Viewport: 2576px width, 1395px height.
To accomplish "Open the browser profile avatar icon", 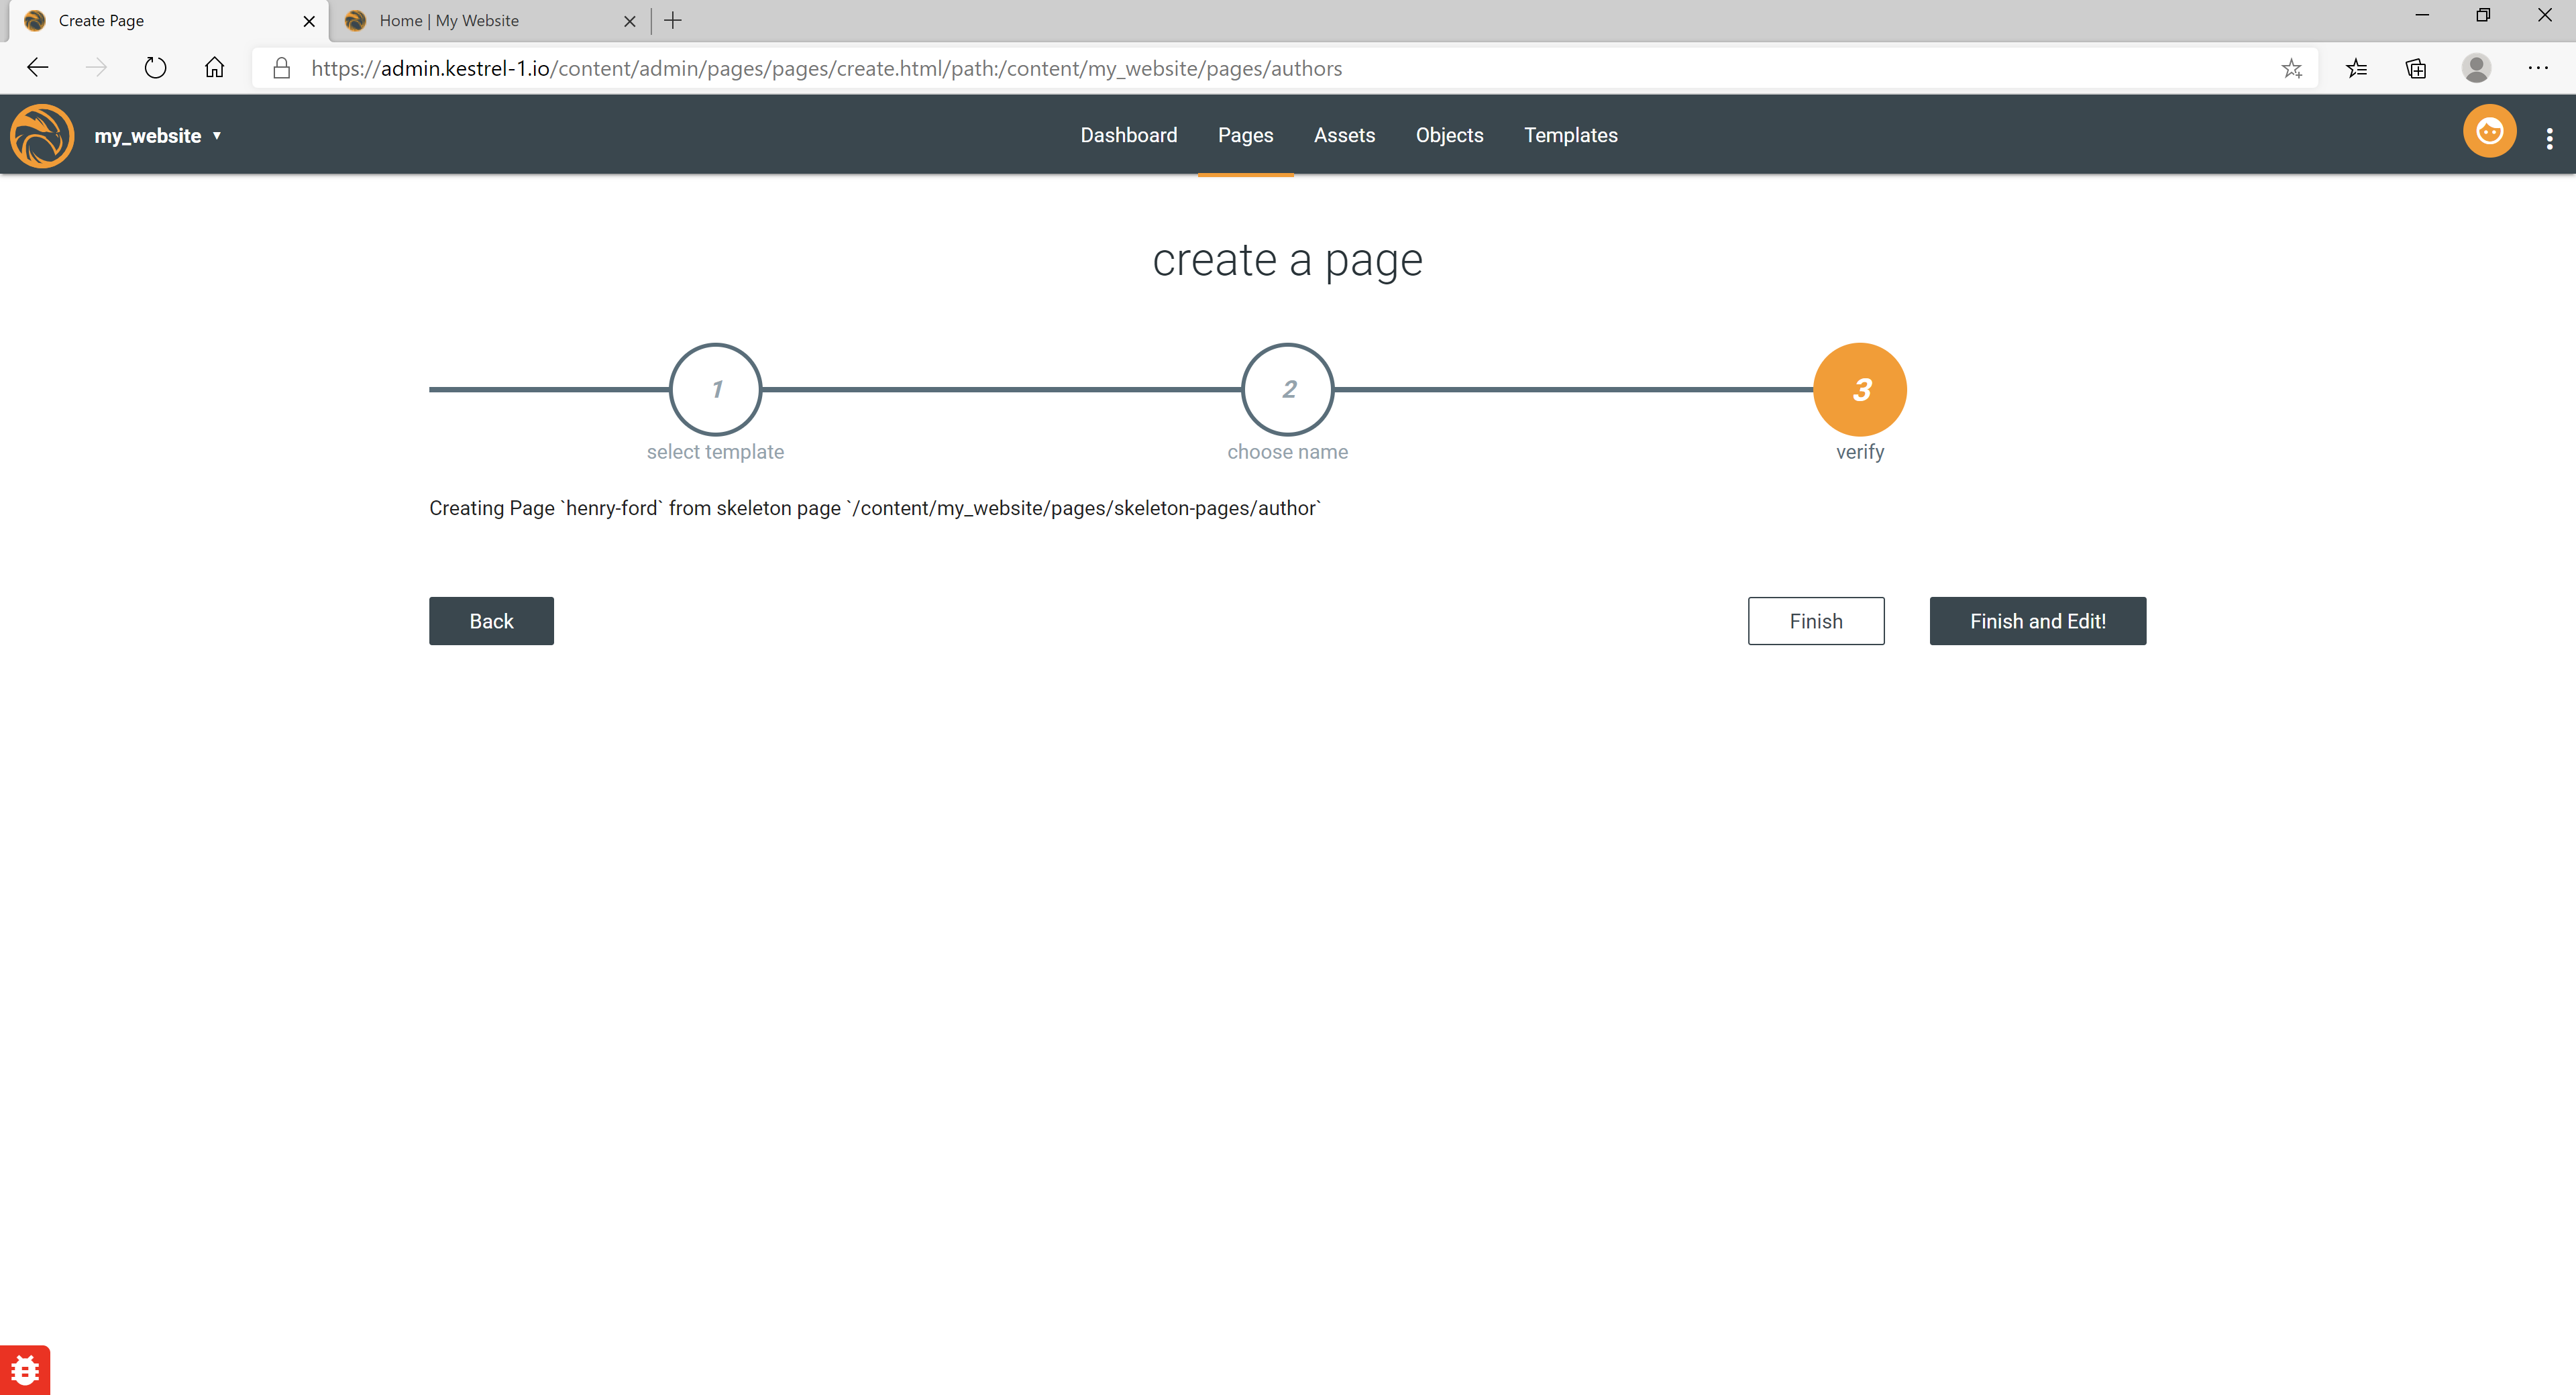I will 2476,68.
